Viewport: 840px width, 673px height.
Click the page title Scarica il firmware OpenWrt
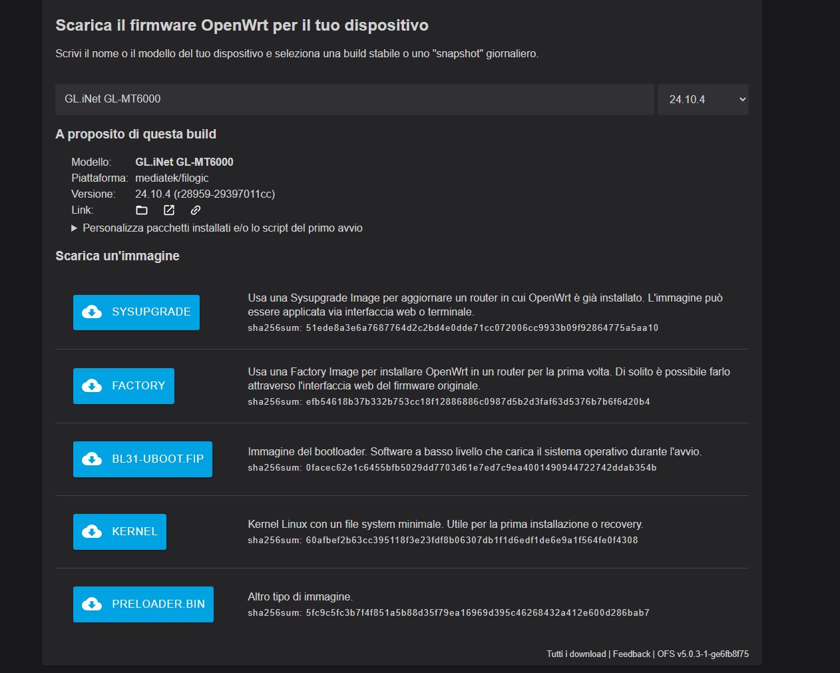(242, 25)
